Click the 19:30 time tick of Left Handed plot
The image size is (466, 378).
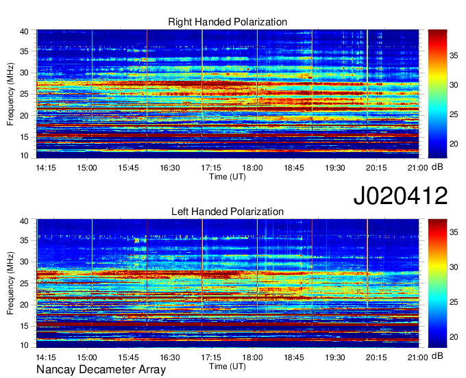pyautogui.click(x=335, y=357)
